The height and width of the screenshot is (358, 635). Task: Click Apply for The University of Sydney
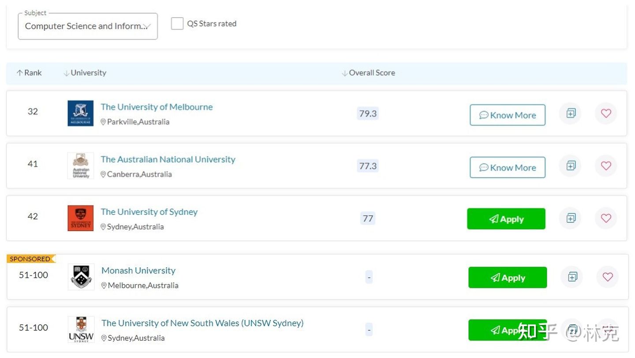[x=506, y=219]
